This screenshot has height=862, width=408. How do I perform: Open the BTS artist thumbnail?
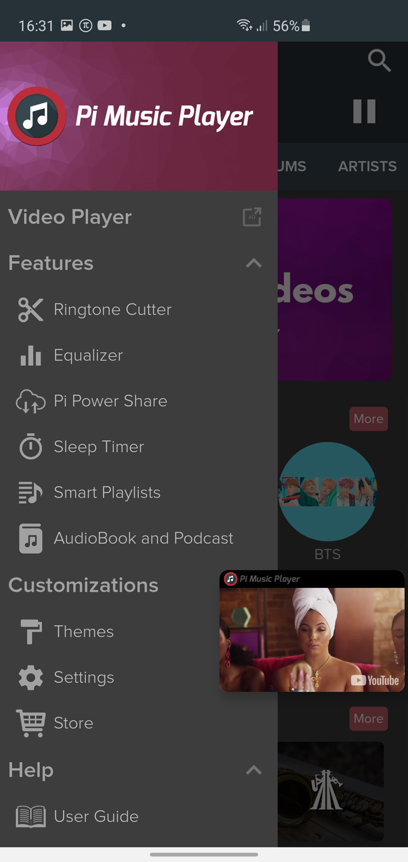click(327, 491)
